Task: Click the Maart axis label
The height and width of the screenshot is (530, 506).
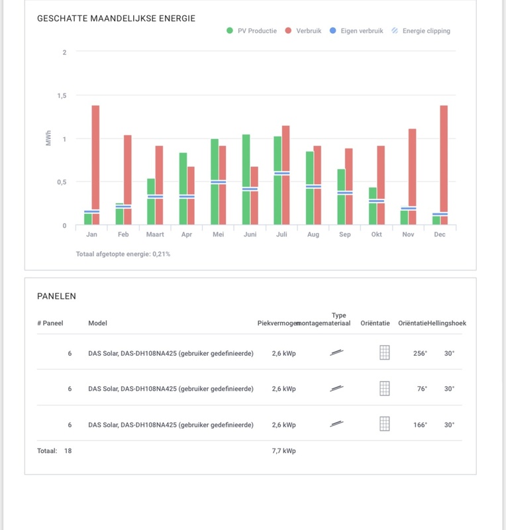Action: pyautogui.click(x=155, y=235)
